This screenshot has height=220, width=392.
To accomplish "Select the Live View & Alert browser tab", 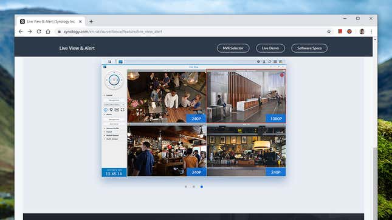I will [51, 22].
